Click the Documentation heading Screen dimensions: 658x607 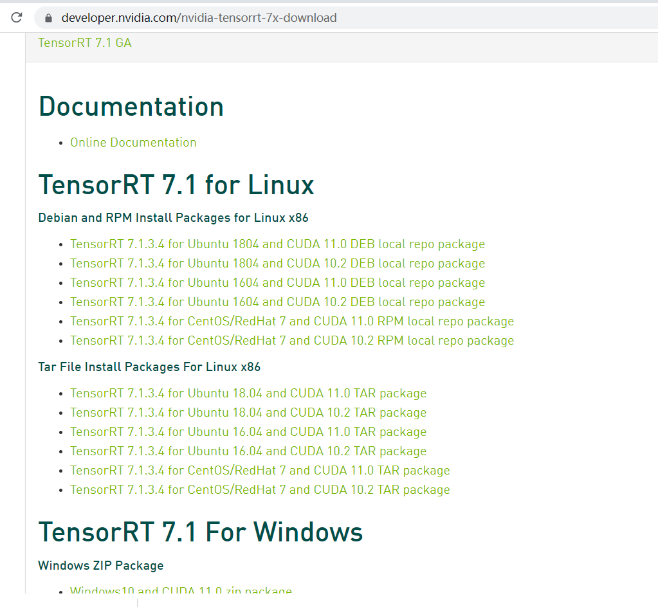tap(131, 107)
